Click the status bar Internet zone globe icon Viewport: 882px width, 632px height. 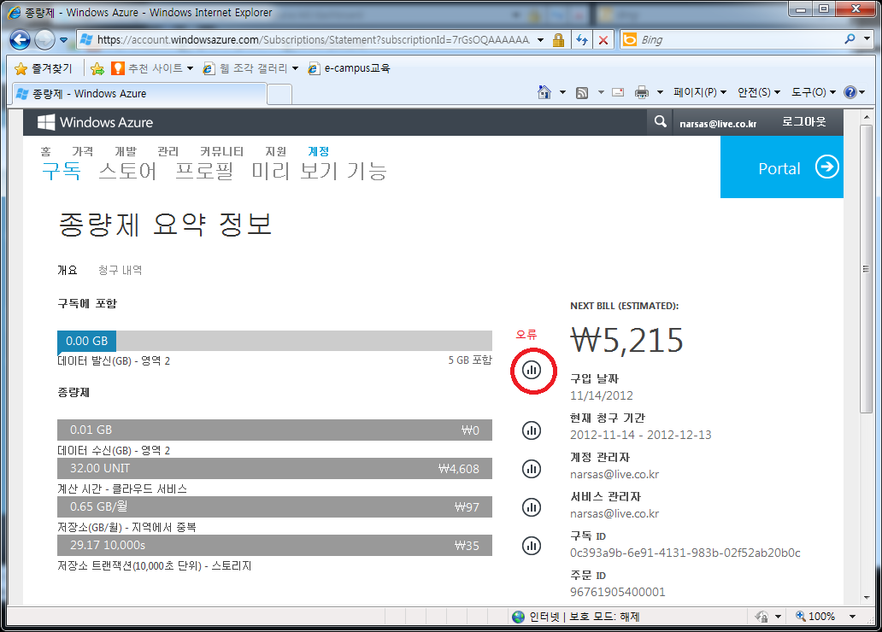pyautogui.click(x=518, y=617)
